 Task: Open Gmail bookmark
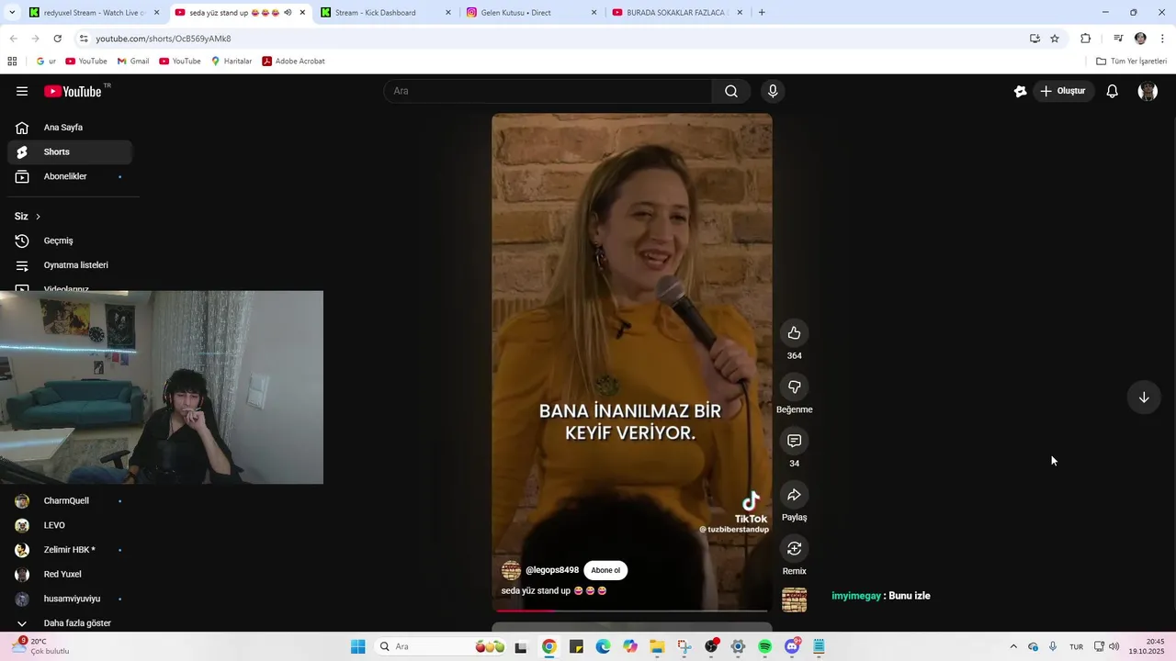tap(132, 62)
